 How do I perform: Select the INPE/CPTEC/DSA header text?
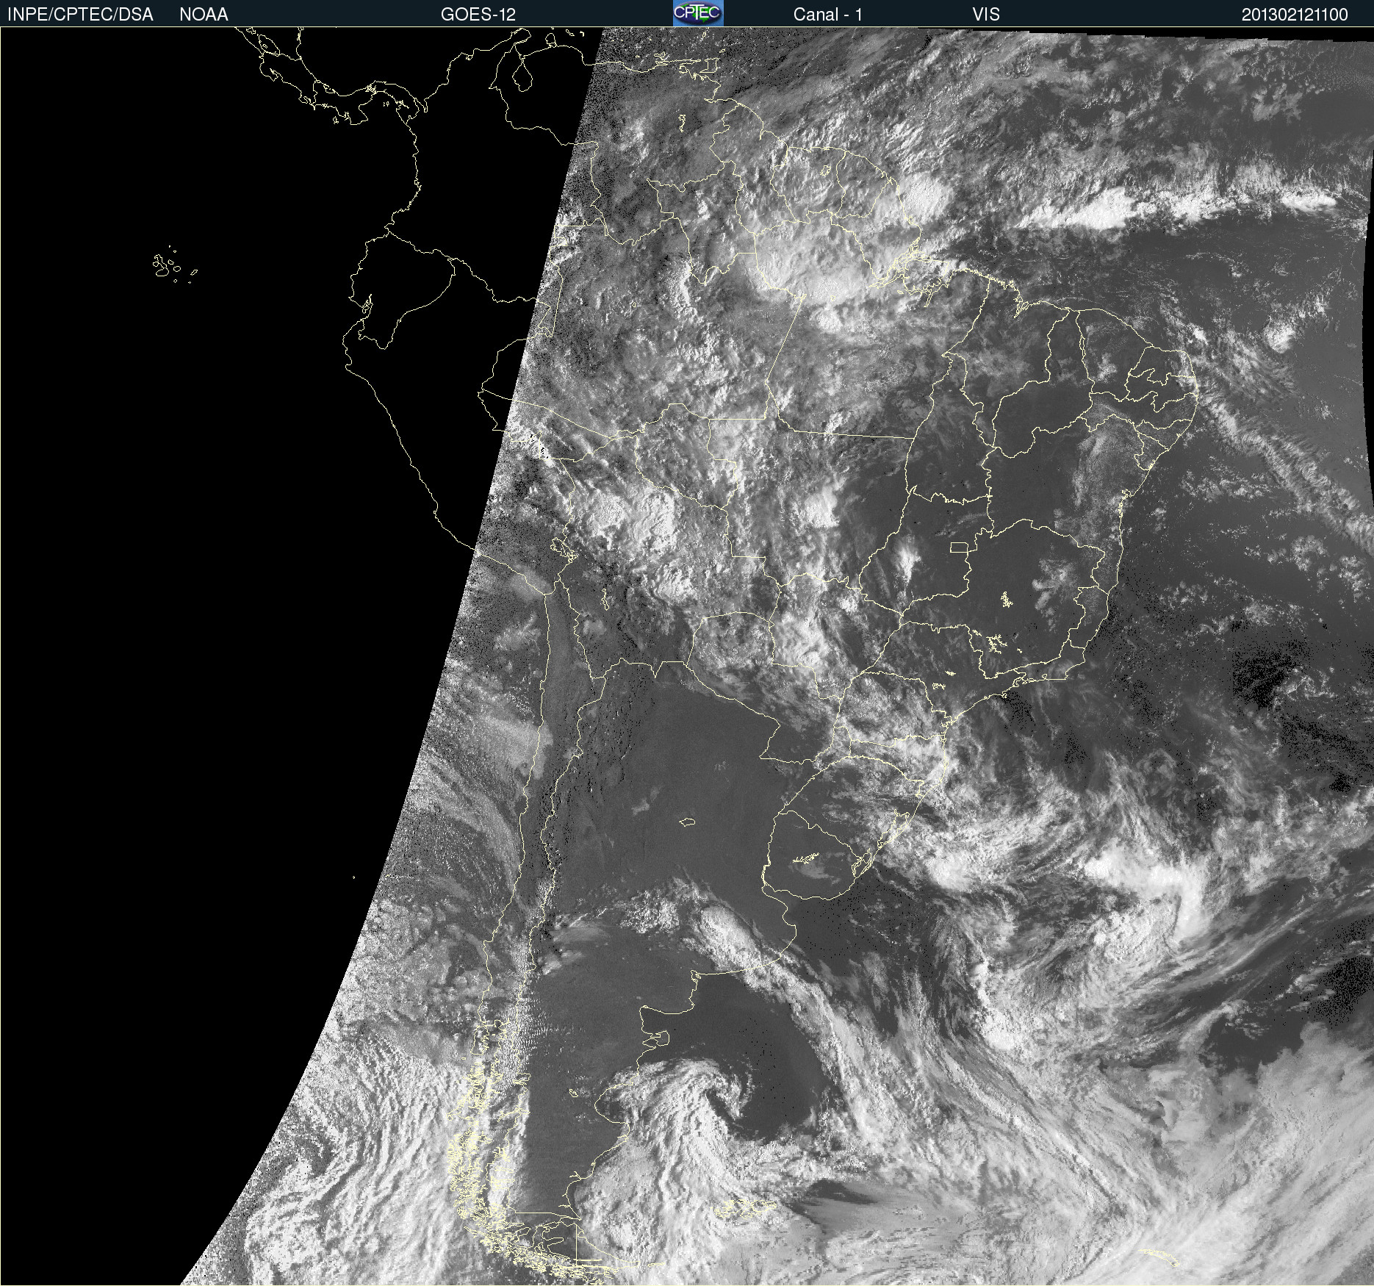pyautogui.click(x=81, y=14)
